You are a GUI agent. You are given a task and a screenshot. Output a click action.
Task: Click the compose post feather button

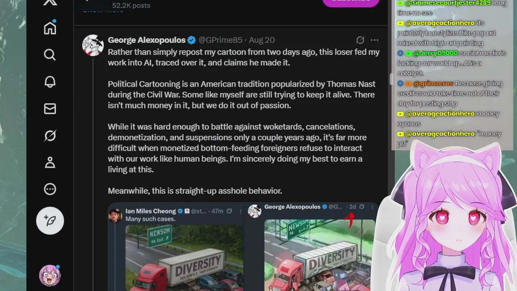pos(50,221)
